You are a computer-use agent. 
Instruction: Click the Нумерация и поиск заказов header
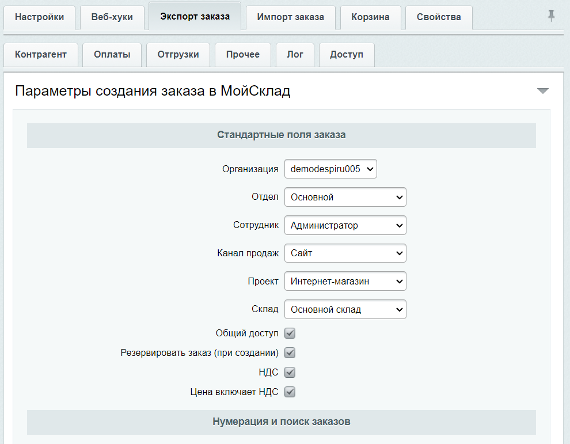point(281,422)
